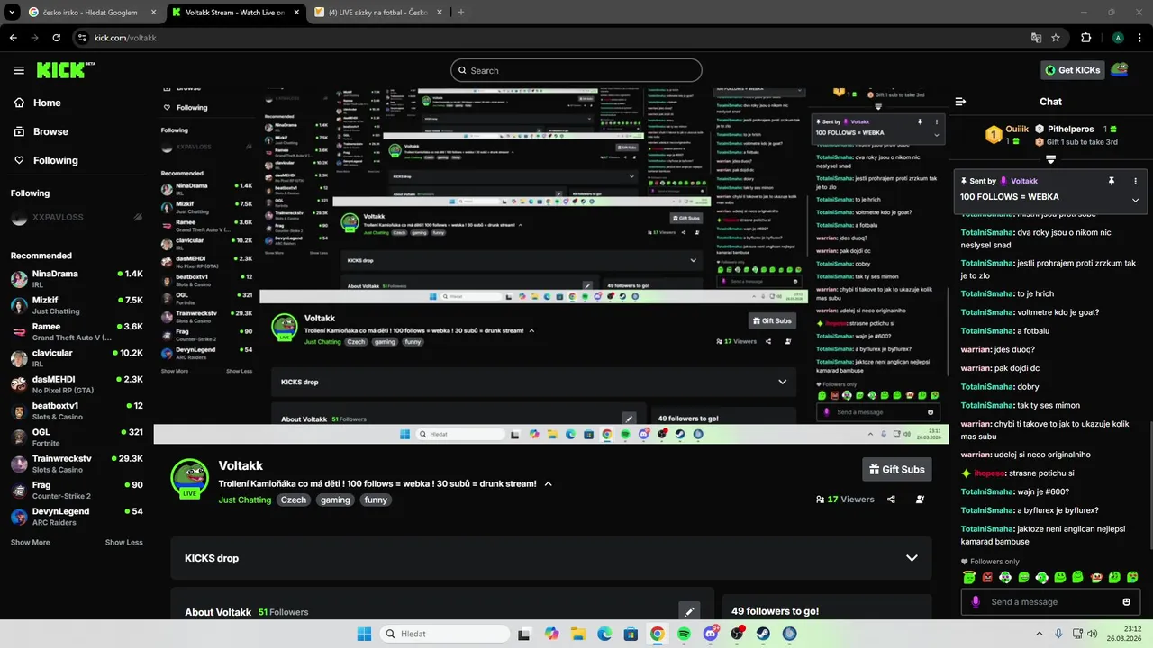Click the pin icon on pinned message
1153x648 pixels.
pos(1112,181)
